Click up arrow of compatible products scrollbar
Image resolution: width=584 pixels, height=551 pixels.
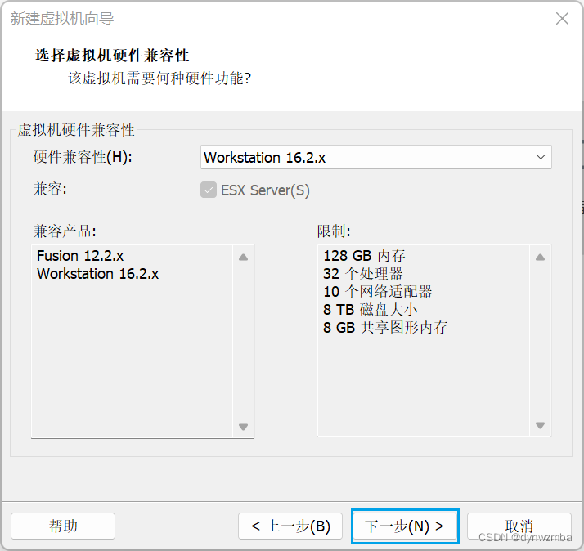(x=243, y=257)
